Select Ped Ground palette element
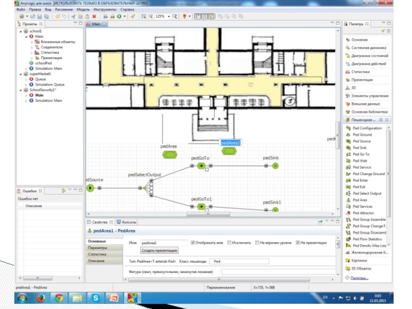Viewport: 412px width, 309px height. [362, 134]
